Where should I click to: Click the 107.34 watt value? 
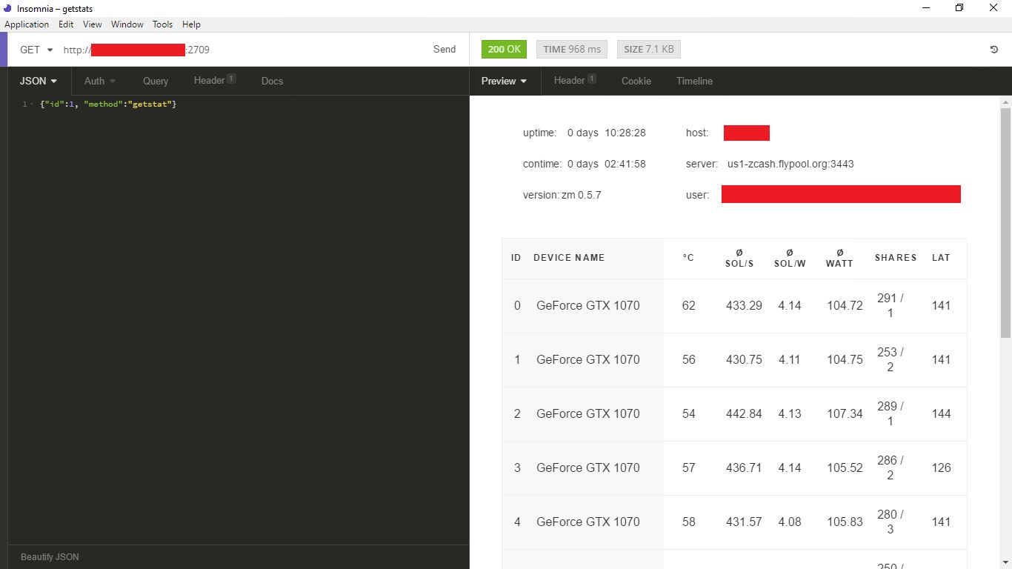coord(845,413)
